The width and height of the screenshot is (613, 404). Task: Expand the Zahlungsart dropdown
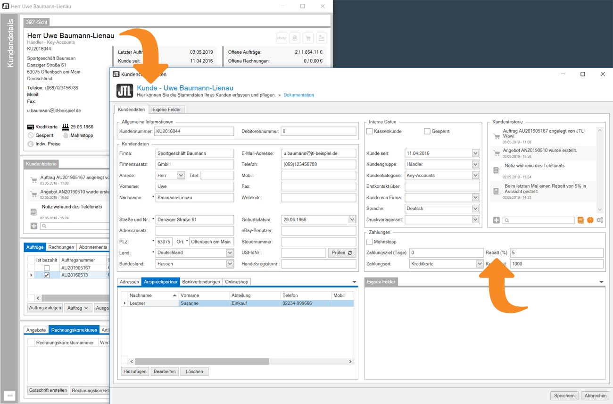[x=480, y=264]
